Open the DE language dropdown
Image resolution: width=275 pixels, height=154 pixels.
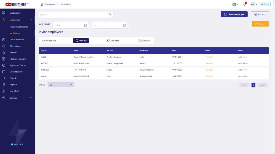254,4
